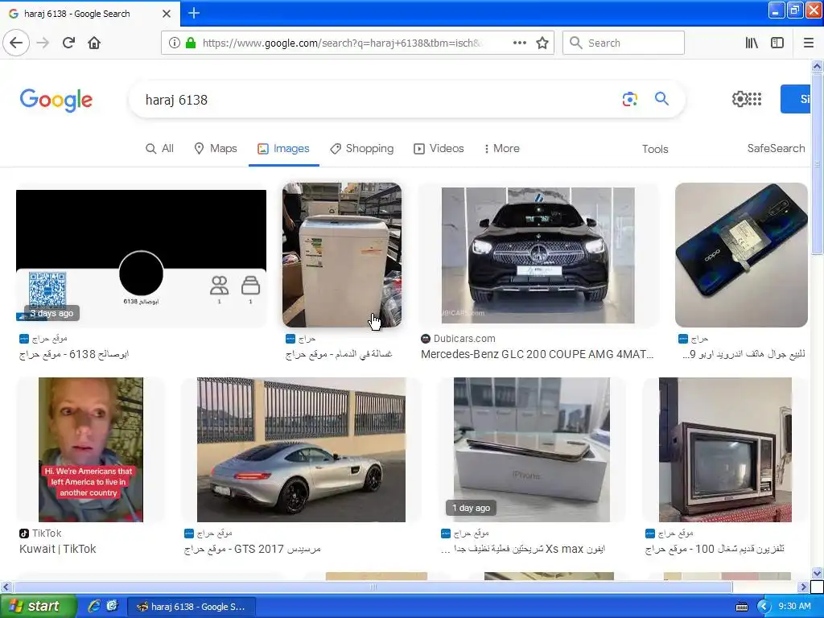Click the horizontal scrollbar thumb

[x=373, y=587]
